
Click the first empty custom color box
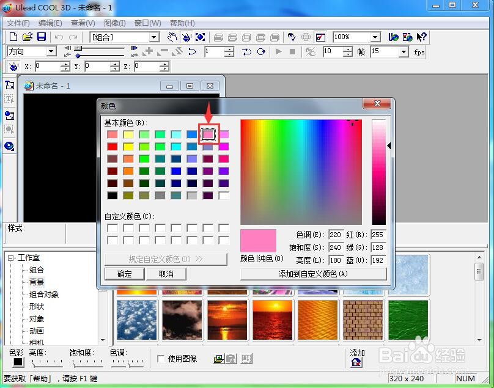[x=112, y=228]
